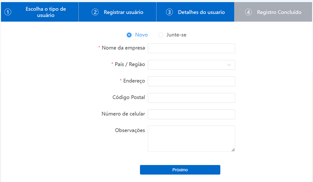Click the step 3 circled number
Screen dimensions: 313x182
(169, 12)
